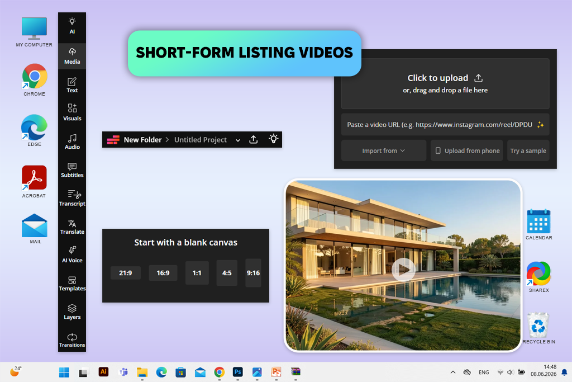The width and height of the screenshot is (572, 382).
Task: Open the Transcript tool in the sidebar
Action: (x=72, y=199)
